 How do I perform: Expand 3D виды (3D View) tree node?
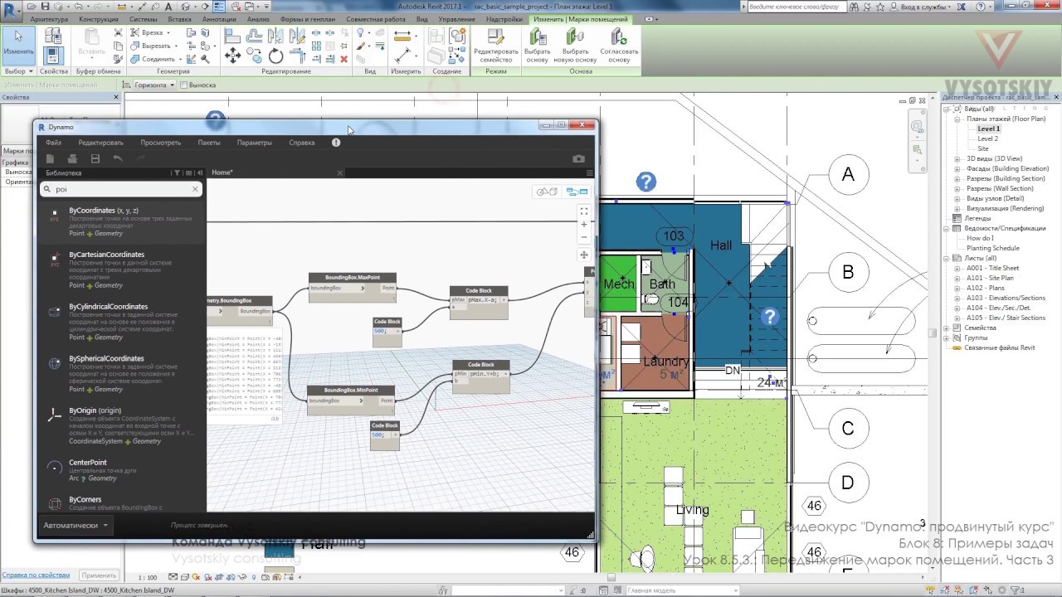957,158
